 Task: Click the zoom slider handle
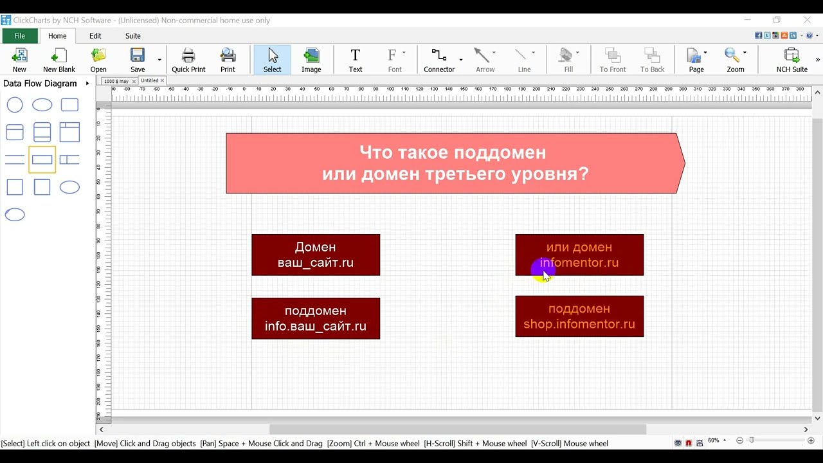click(751, 440)
